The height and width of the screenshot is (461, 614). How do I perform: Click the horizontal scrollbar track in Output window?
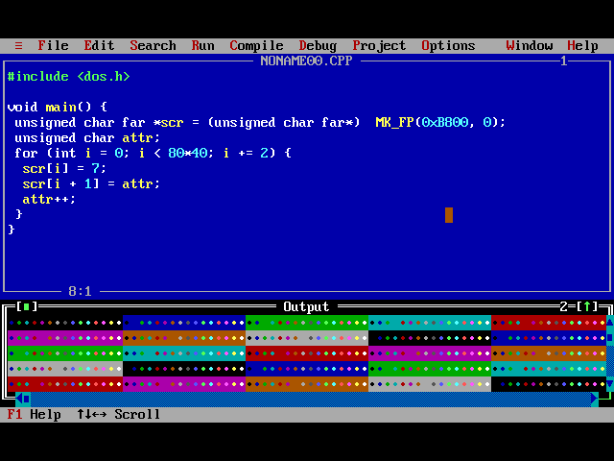pyautogui.click(x=311, y=400)
